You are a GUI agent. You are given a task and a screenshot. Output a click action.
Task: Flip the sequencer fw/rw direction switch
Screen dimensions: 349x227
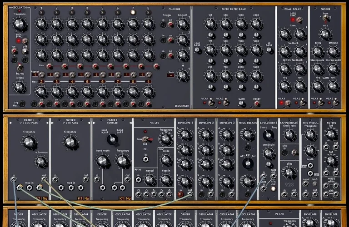[x=20, y=67]
